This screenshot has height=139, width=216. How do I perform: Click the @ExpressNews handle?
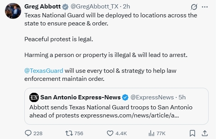(152, 97)
